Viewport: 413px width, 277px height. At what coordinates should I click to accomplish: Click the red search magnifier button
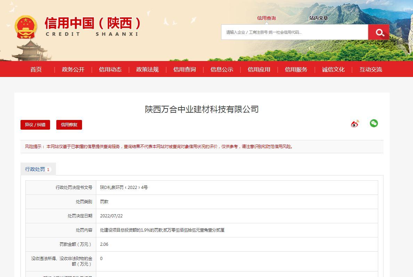tap(379, 32)
